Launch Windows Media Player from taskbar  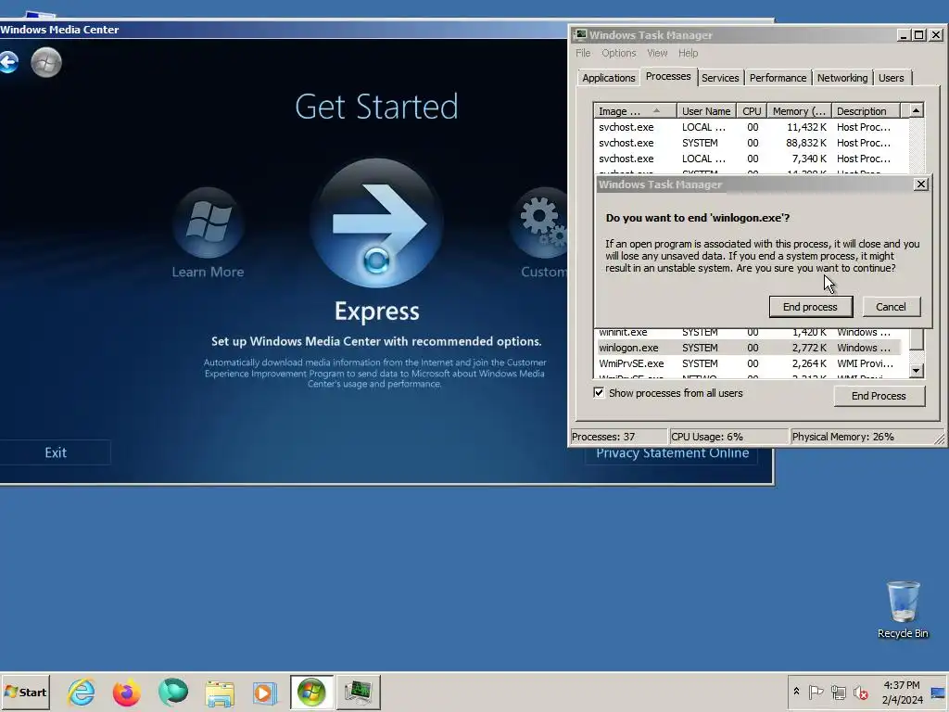pyautogui.click(x=264, y=693)
